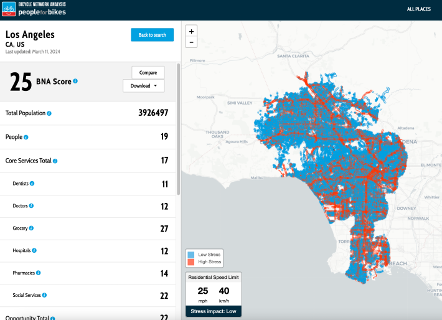442x320 pixels.
Task: Open the BNA Score info icon
Action: tap(75, 81)
